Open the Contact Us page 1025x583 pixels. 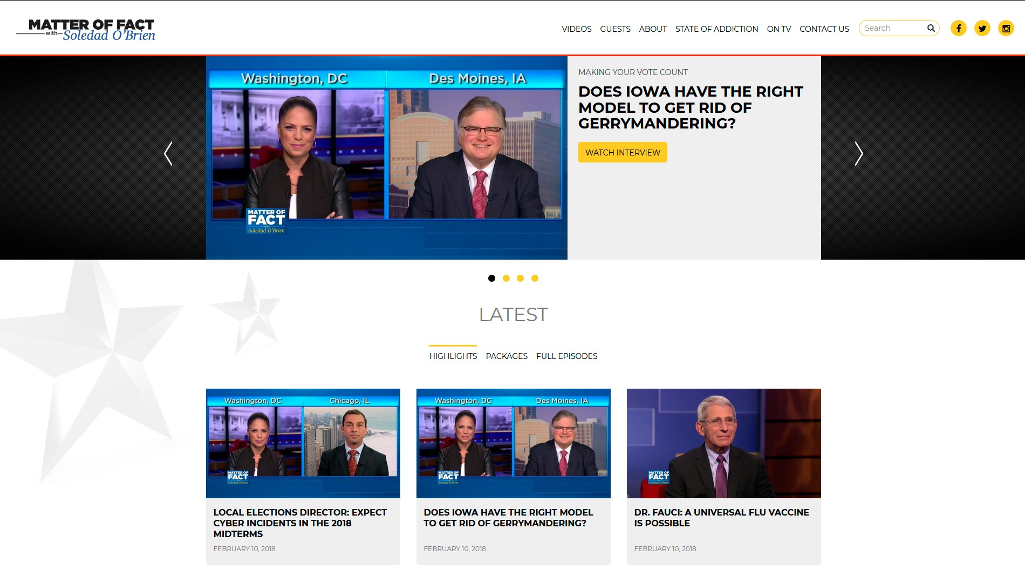coord(824,29)
